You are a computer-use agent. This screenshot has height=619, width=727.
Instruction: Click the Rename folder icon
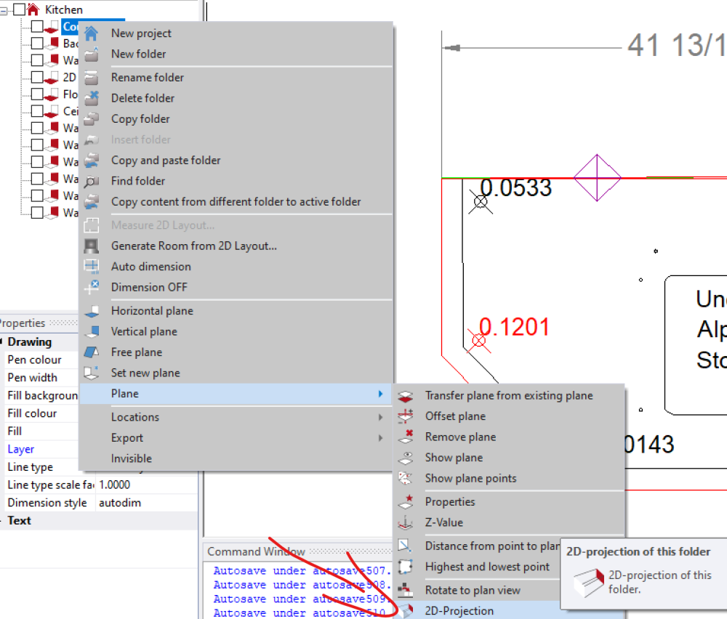[92, 77]
